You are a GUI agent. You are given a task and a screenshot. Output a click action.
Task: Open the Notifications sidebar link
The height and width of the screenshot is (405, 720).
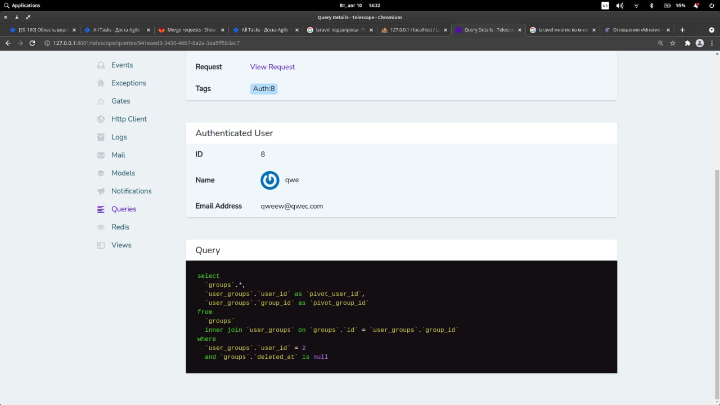(x=132, y=191)
